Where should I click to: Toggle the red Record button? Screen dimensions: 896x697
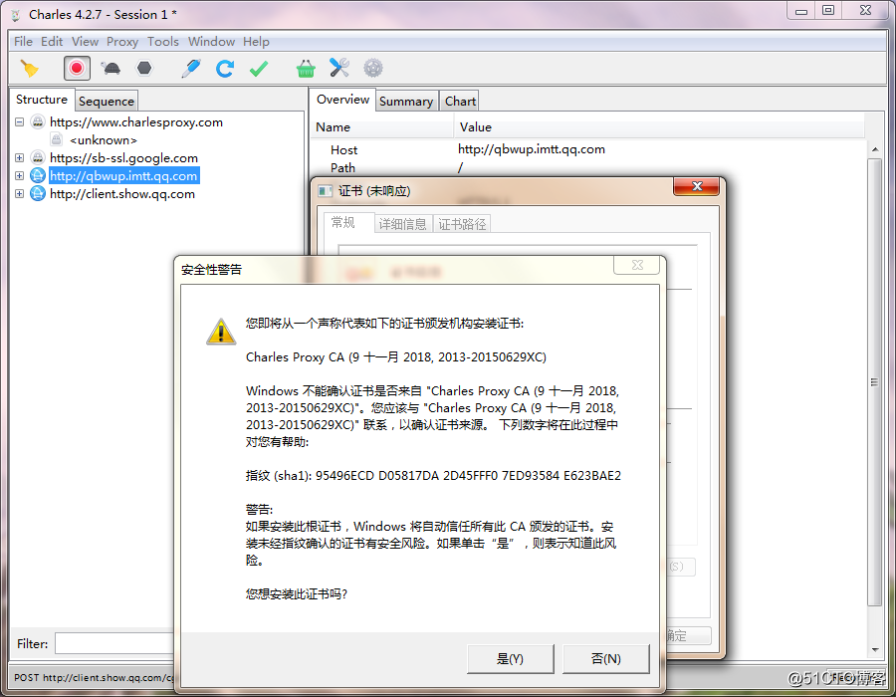tap(77, 69)
